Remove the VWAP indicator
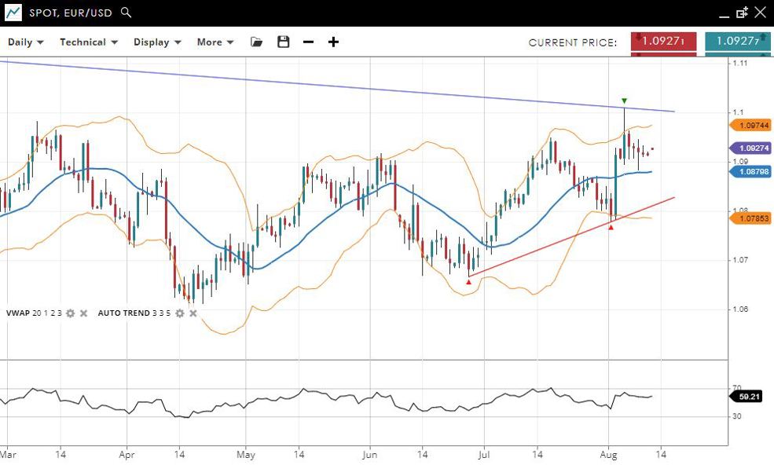Viewport: 774px width, 465px height. pos(83,313)
